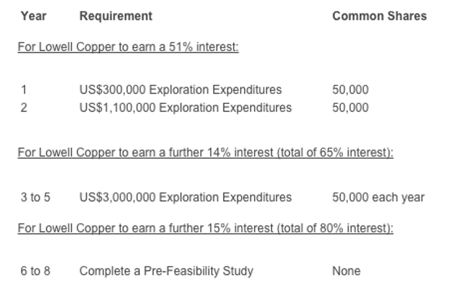Click the Year column header
The width and height of the screenshot is (455, 288).
click(x=33, y=16)
